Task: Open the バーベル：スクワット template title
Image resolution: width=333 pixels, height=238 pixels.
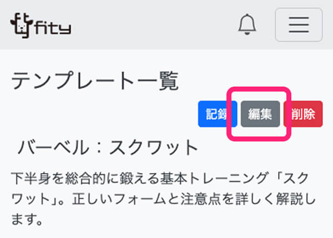Action: [108, 147]
